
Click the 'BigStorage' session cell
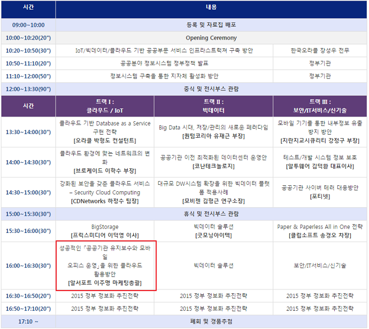(105, 231)
